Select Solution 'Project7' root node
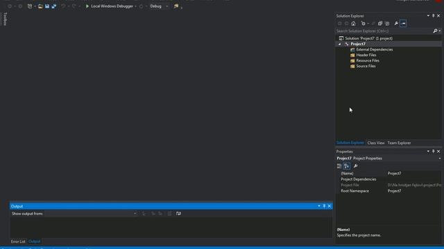Viewport: 444px width, 249px height. pyautogui.click(x=368, y=39)
